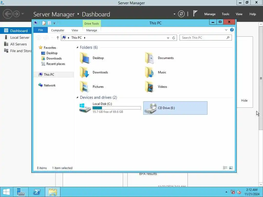Open the Desktop folder in the Folders group
The image size is (263, 197).
point(92,58)
